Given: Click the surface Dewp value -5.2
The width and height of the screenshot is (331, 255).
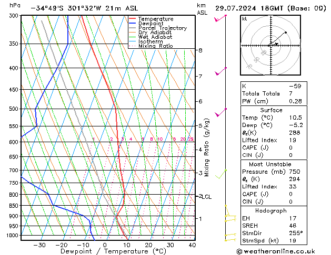Looking at the screenshot, I should 296,125.
